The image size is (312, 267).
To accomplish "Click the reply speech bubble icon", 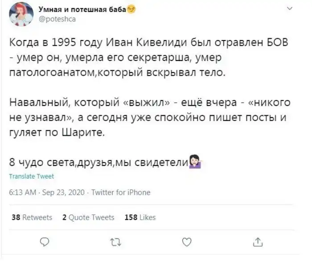I will [x=45, y=242].
